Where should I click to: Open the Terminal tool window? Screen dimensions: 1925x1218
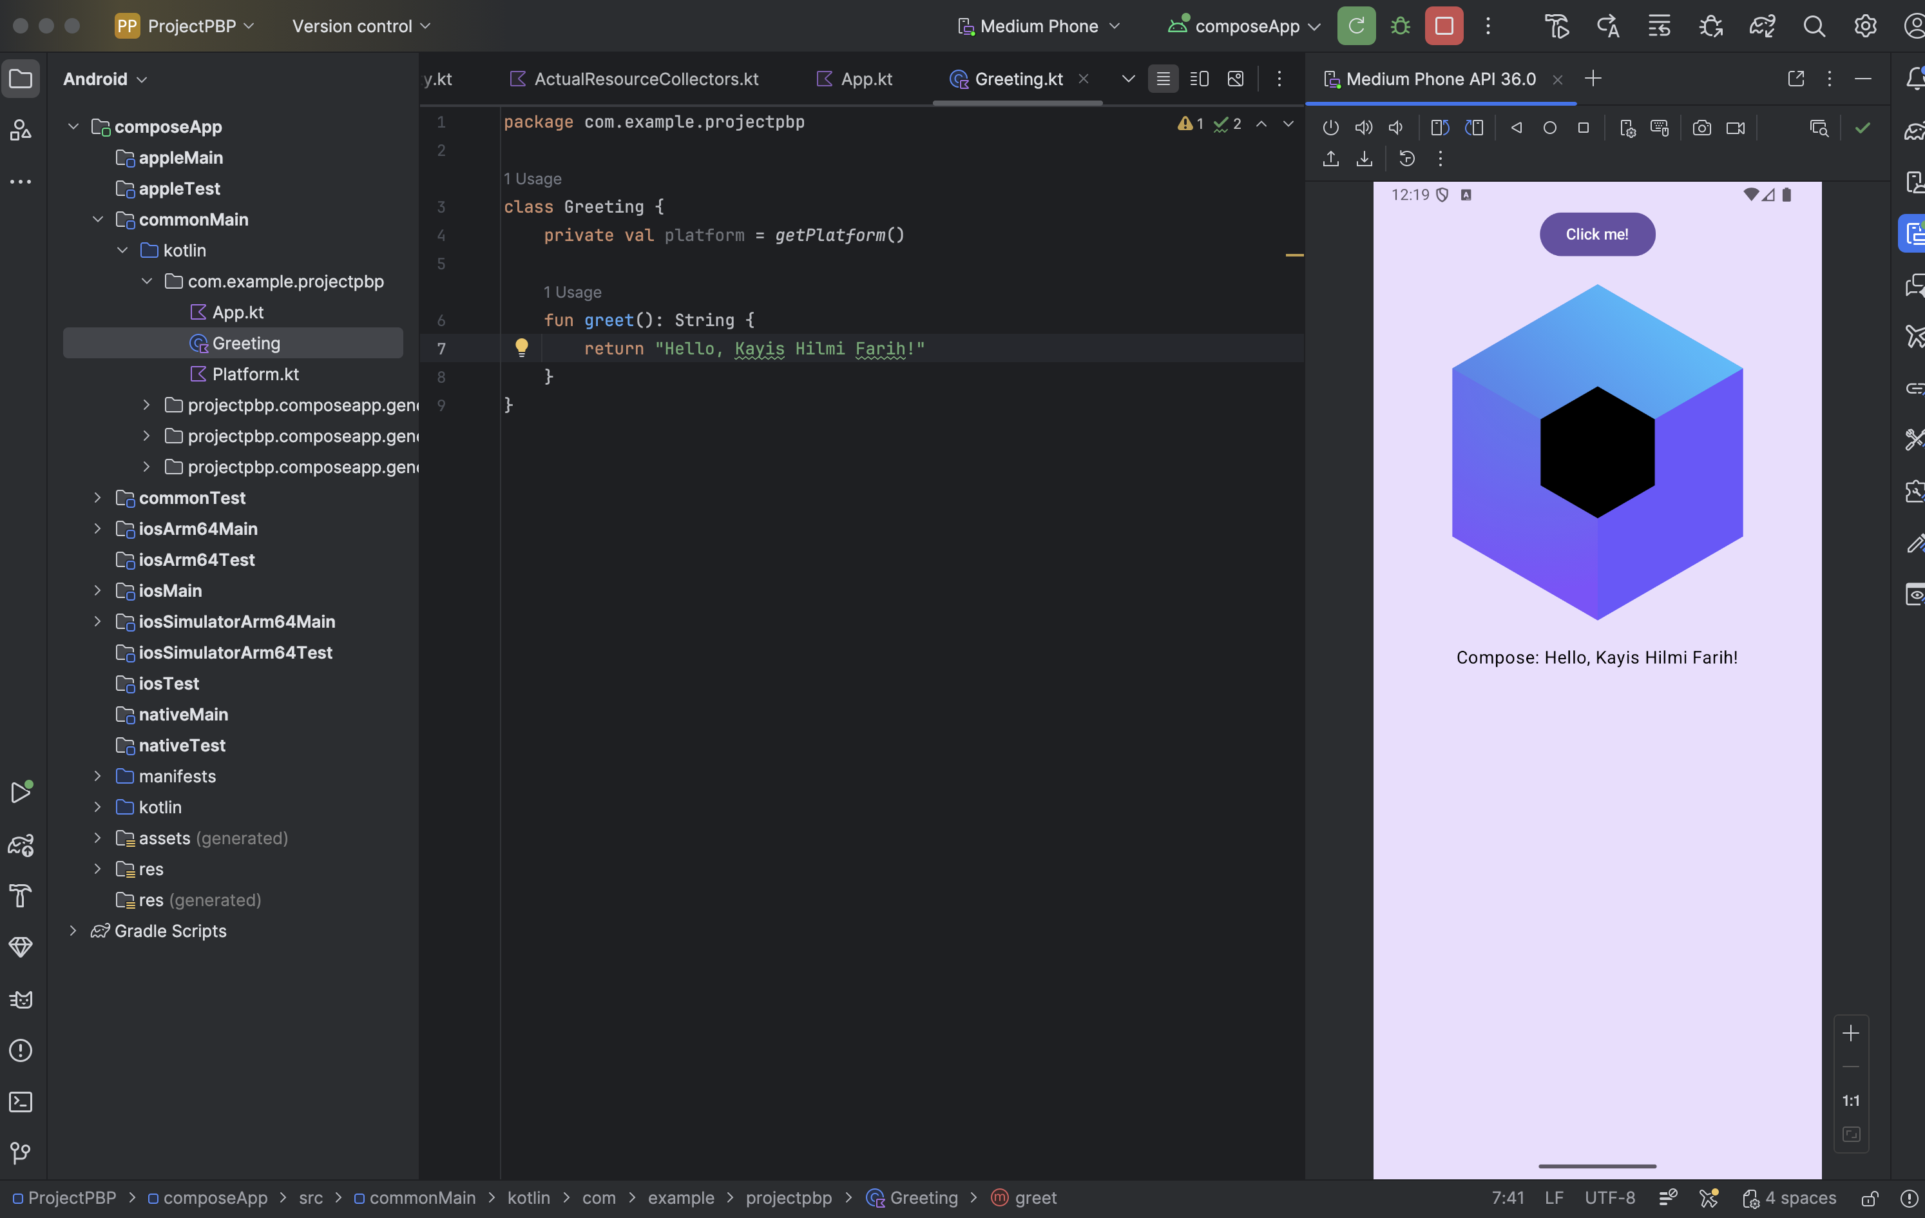21,1102
